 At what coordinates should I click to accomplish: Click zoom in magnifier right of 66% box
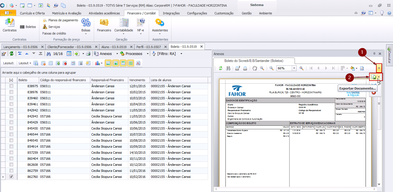pyautogui.click(x=302, y=68)
